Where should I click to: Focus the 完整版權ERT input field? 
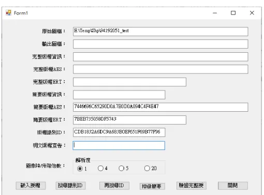(129, 82)
